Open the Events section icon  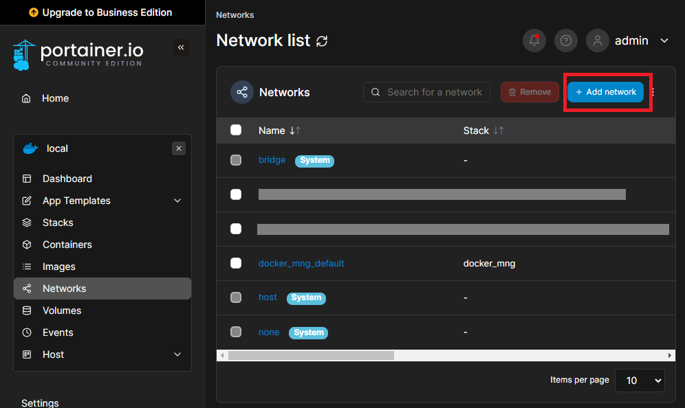25,332
